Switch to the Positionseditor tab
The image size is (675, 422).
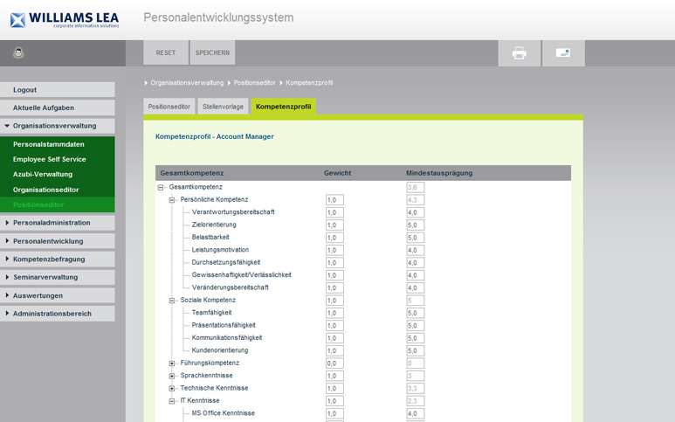(x=169, y=107)
